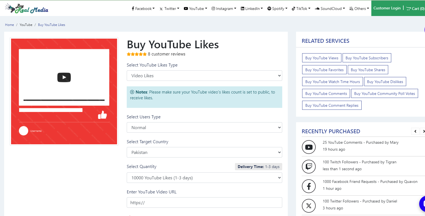
Task: Click the X icon in recently purchased list
Action: 309,206
